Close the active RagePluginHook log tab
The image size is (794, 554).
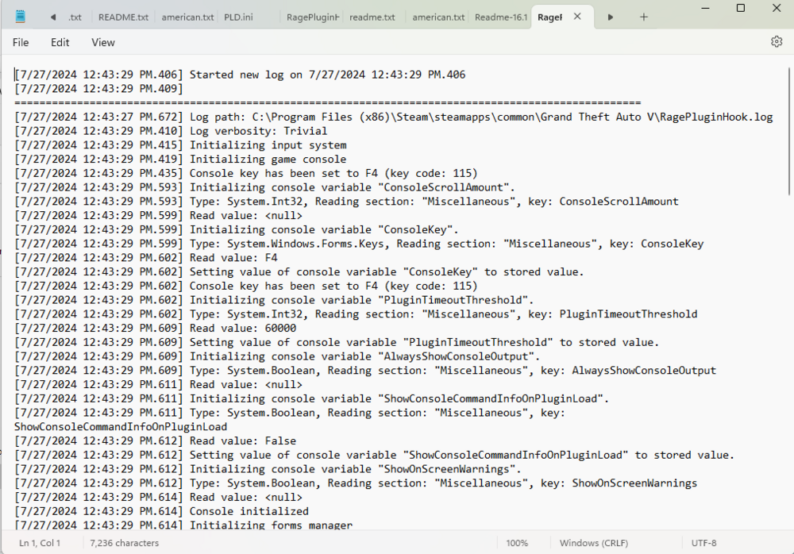[x=577, y=15]
